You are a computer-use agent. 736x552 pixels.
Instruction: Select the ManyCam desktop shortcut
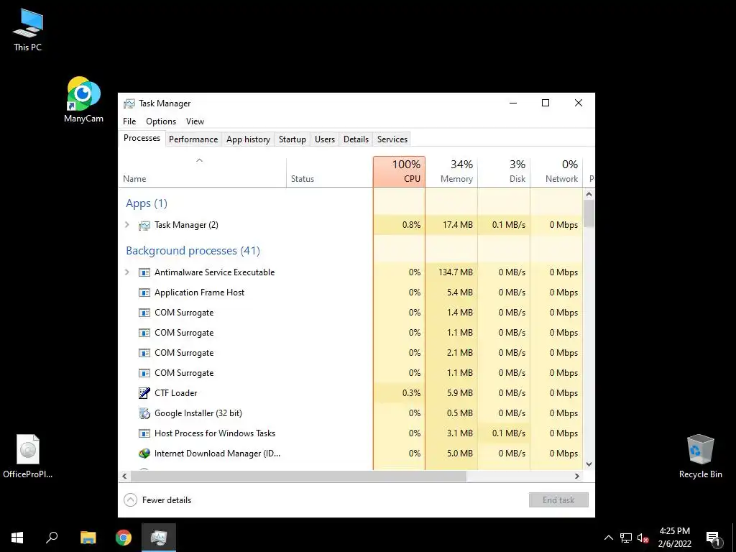83,99
